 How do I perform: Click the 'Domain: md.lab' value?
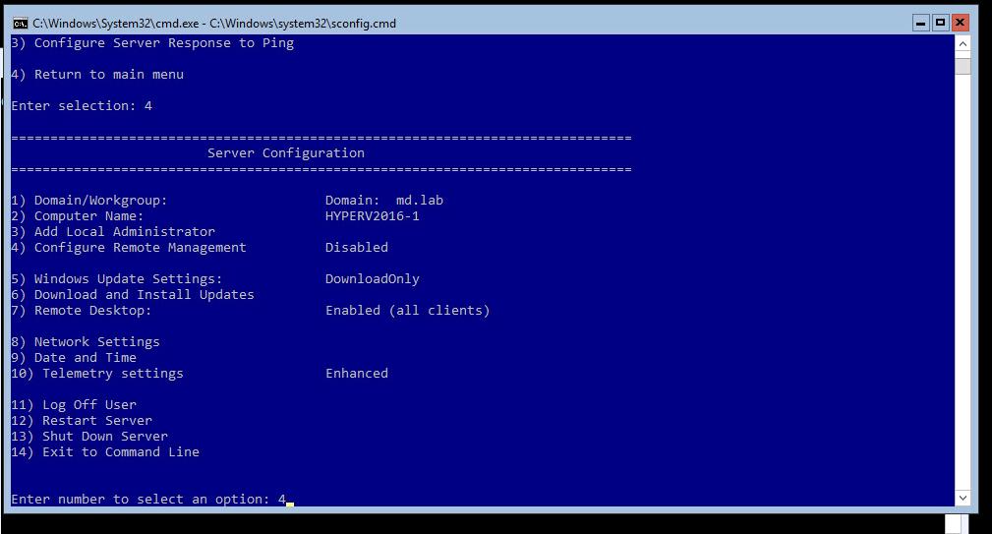click(x=384, y=201)
